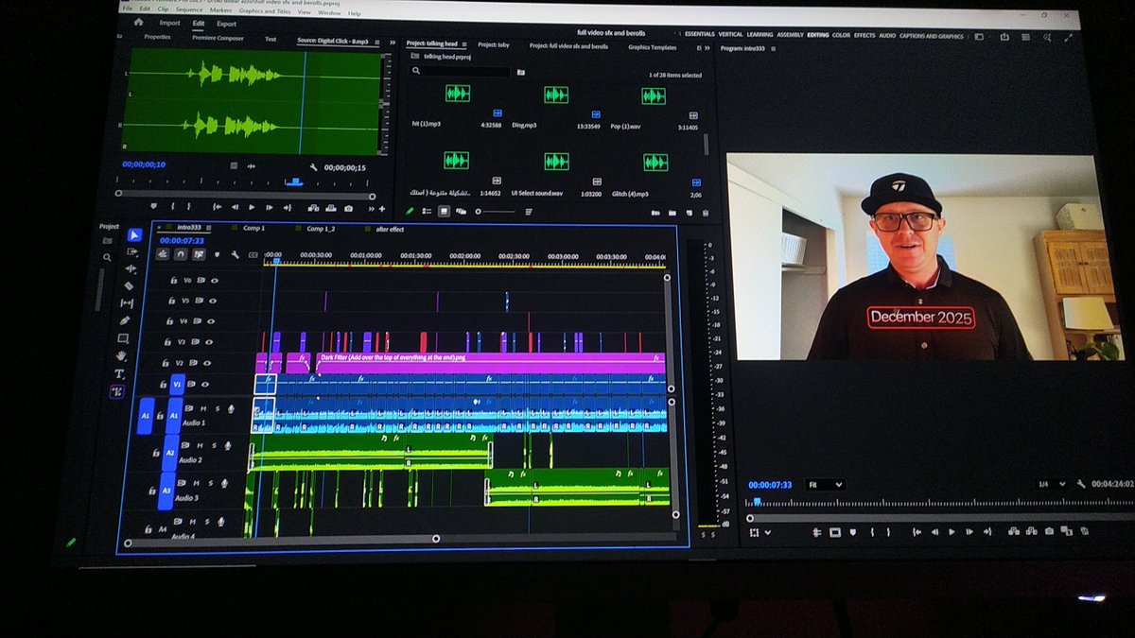
Task: Click Insert button in Source monitor
Action: [314, 208]
